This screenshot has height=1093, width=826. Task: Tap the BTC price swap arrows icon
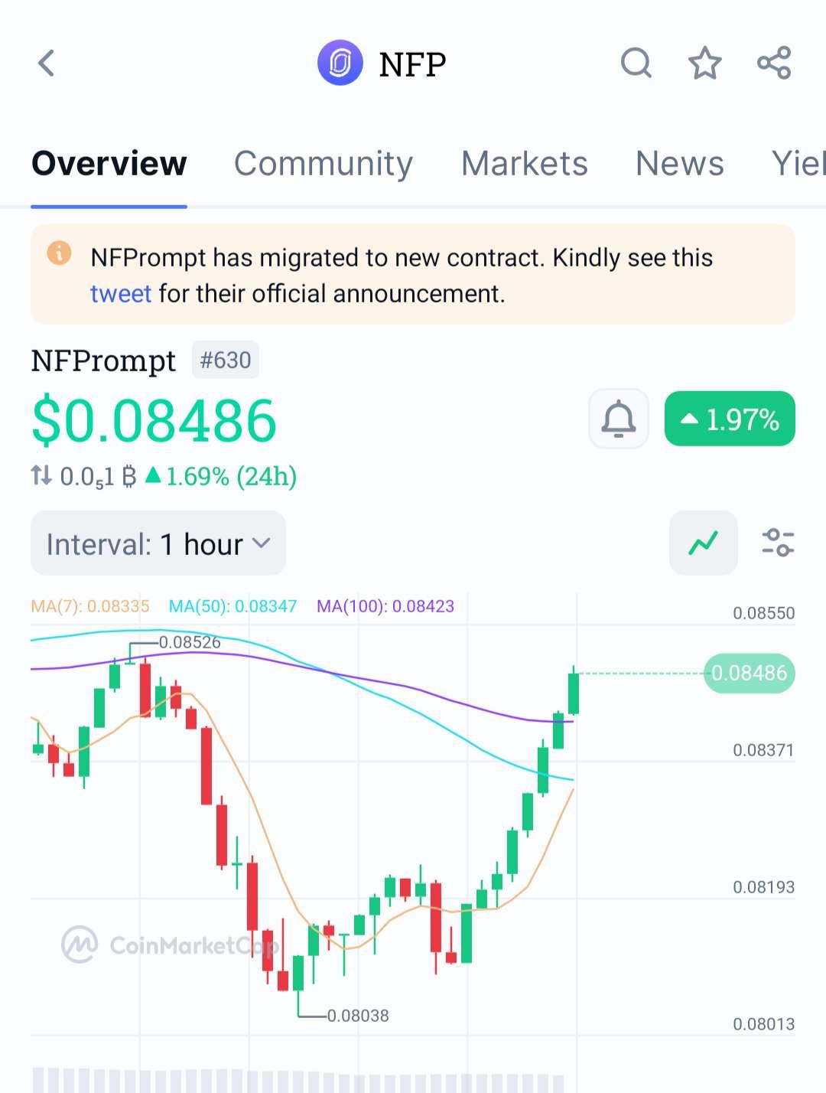tap(41, 476)
